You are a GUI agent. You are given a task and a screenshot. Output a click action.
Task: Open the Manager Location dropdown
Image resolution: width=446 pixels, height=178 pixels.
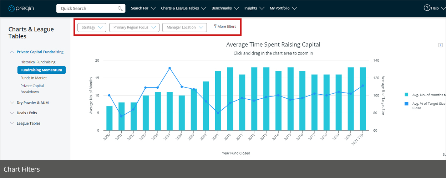(184, 27)
